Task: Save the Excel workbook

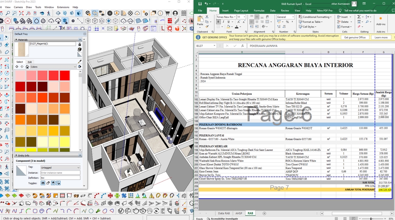Action: [x=200, y=4]
